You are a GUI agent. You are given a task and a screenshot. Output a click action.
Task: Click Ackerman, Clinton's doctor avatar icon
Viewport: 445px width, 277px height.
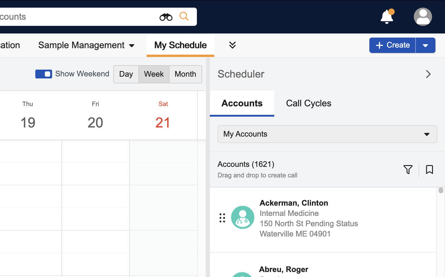(243, 217)
